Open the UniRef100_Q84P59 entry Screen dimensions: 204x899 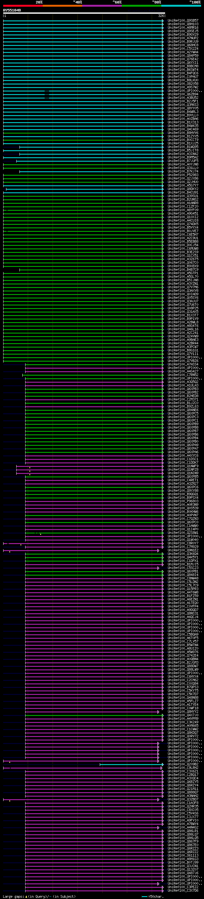click(183, 55)
